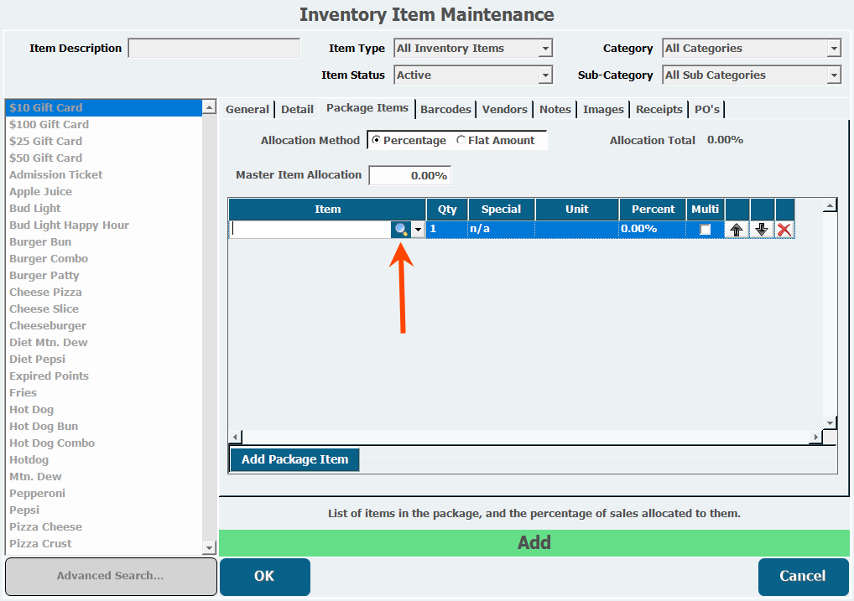Open the Vendors tab

pos(505,109)
